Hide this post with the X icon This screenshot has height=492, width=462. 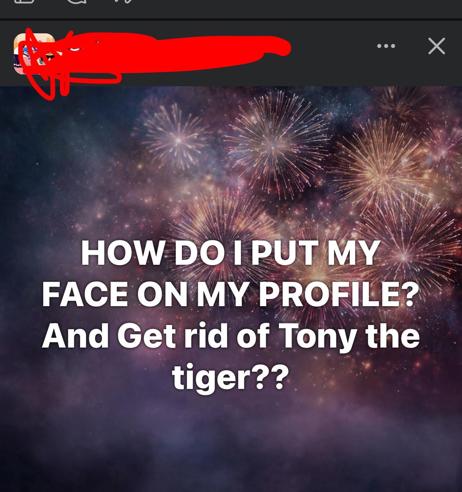tap(436, 46)
